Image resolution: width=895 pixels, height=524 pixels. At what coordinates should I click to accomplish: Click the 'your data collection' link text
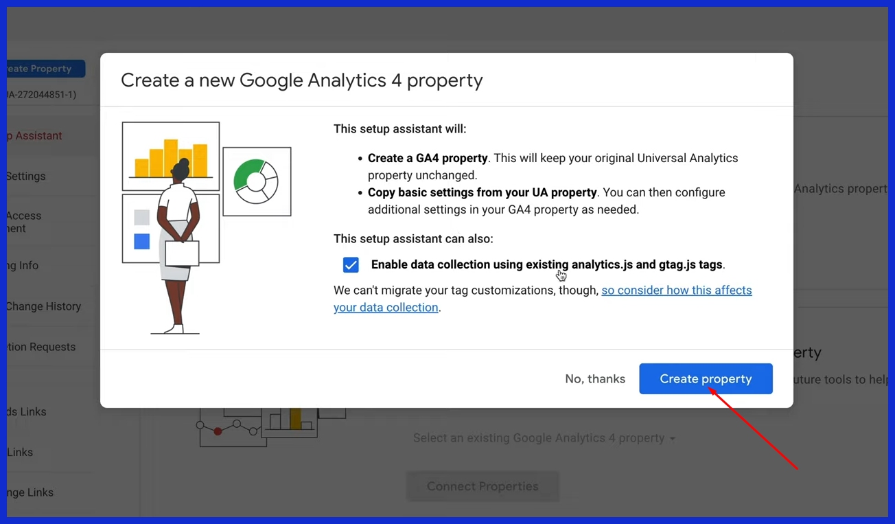(386, 308)
